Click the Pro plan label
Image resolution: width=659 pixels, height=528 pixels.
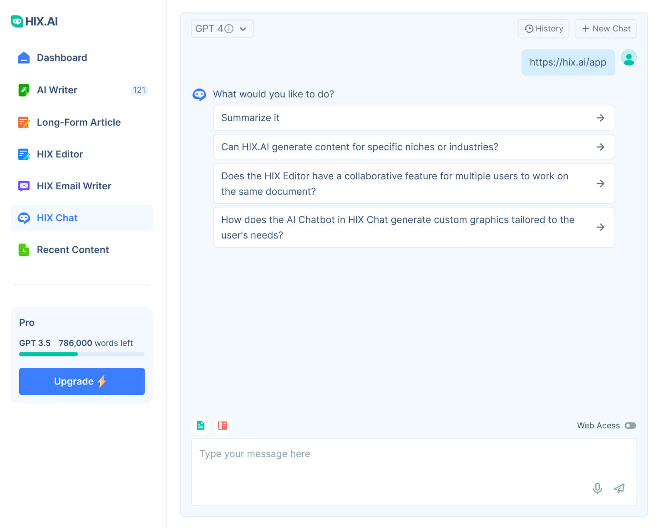pyautogui.click(x=27, y=323)
